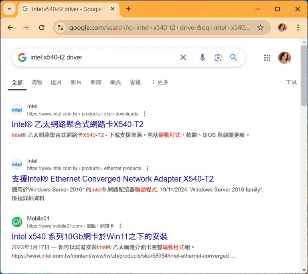This screenshot has width=308, height=274.
Task: Click Intel favicon of first result
Action: (17, 110)
